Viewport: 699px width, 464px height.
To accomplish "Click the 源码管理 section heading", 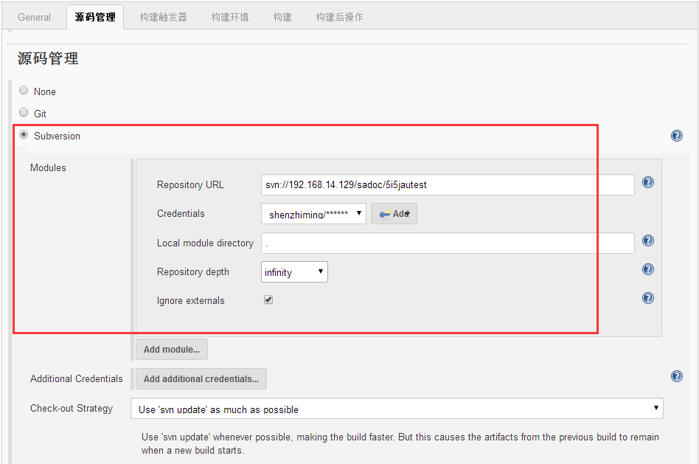I will [48, 58].
